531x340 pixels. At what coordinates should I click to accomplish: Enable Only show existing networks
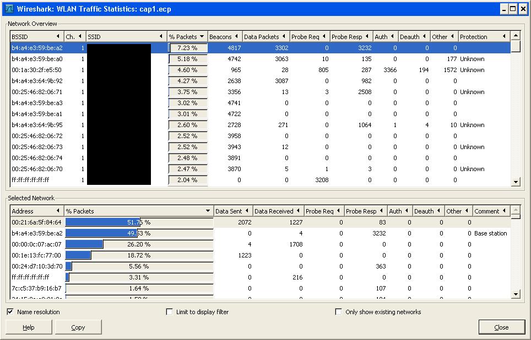338,311
